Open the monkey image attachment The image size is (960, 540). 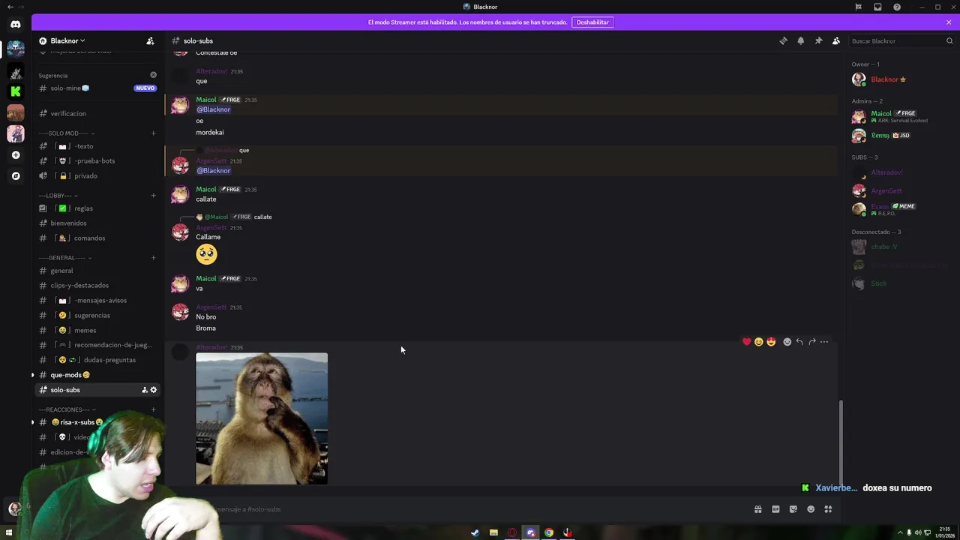pos(262,418)
